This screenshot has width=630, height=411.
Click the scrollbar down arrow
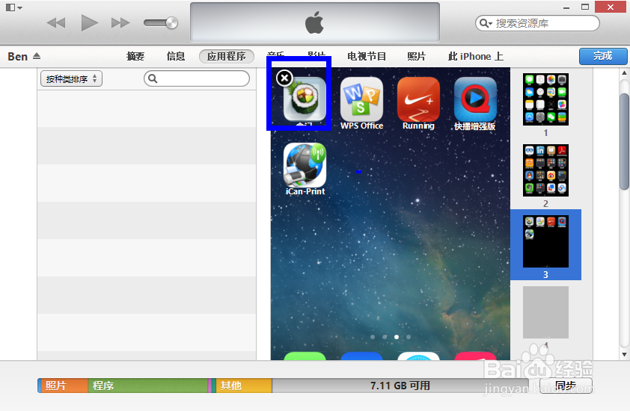pyautogui.click(x=624, y=354)
